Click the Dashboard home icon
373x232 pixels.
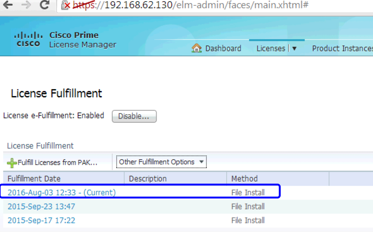pyautogui.click(x=197, y=48)
